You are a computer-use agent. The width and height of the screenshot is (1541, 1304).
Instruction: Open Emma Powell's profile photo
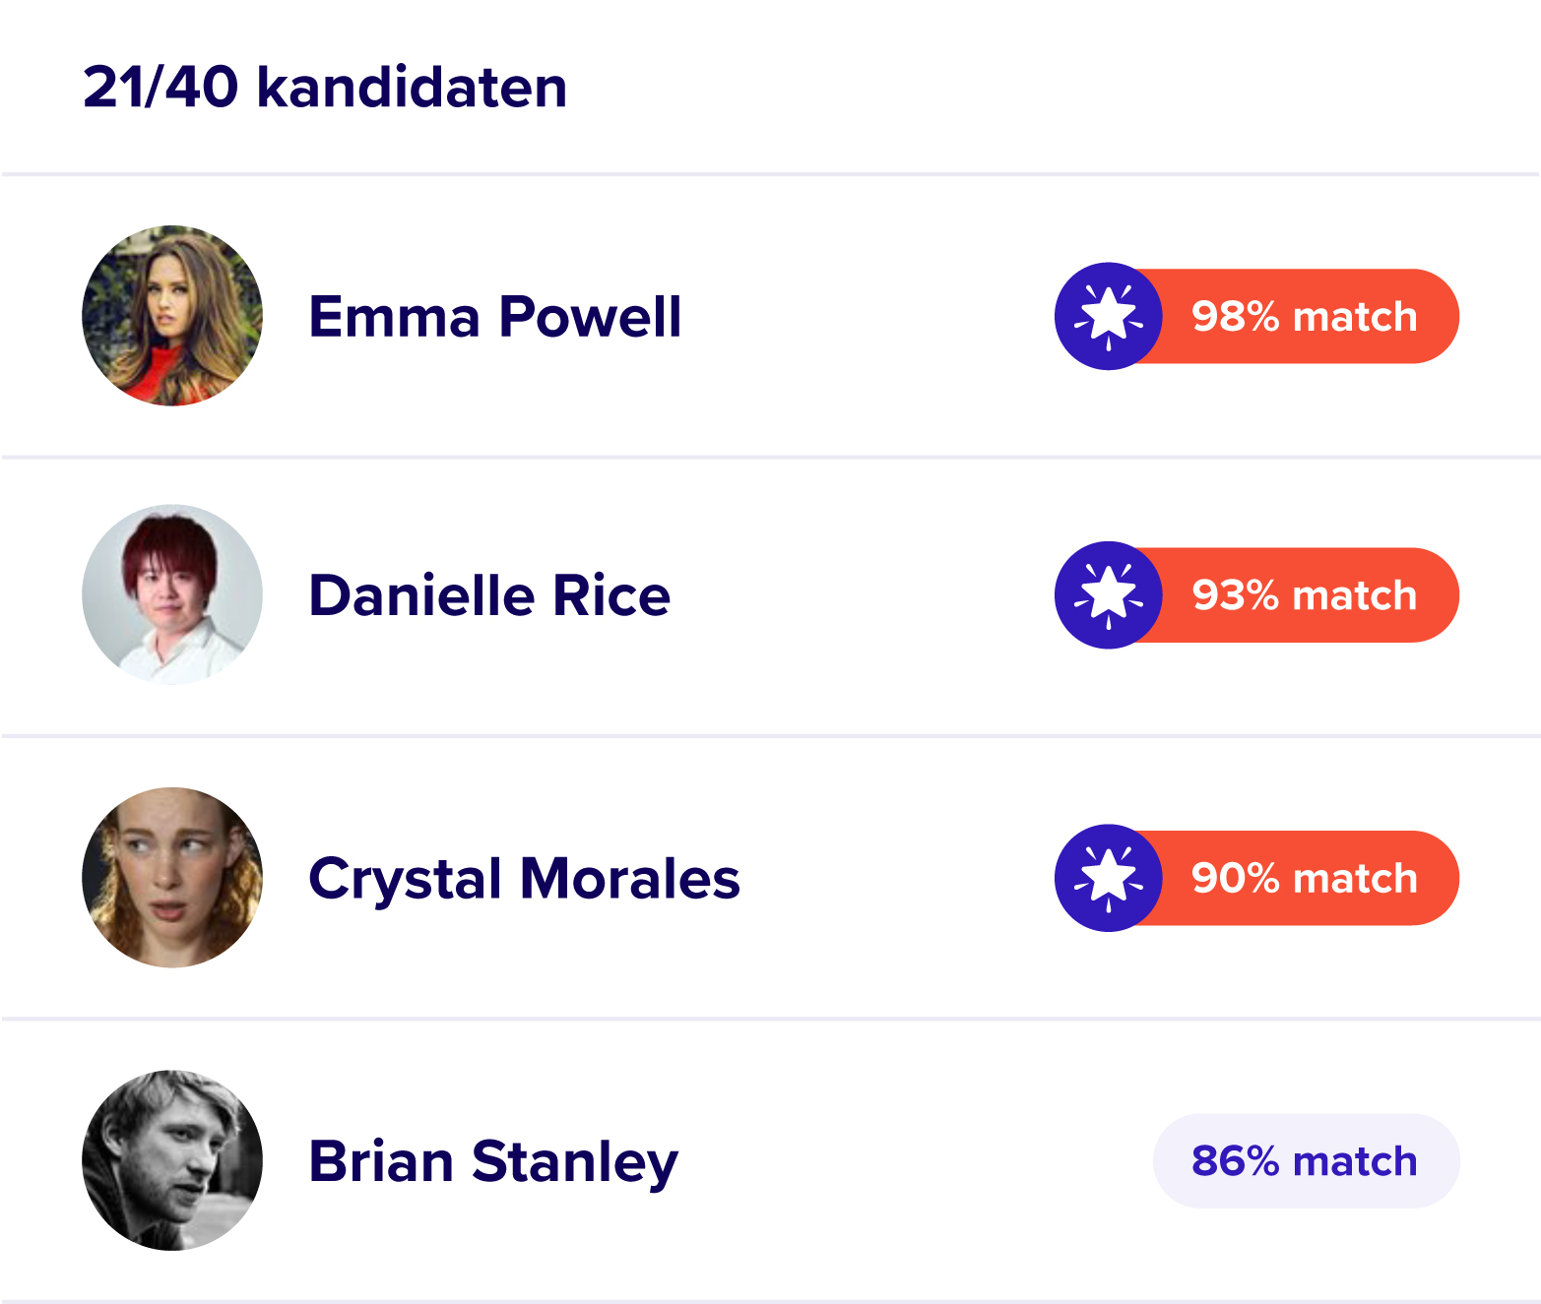[172, 316]
